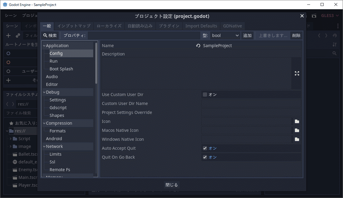Screen dimensions: 343x198
Task: Open the シーン menu
Action: [x=11, y=16]
